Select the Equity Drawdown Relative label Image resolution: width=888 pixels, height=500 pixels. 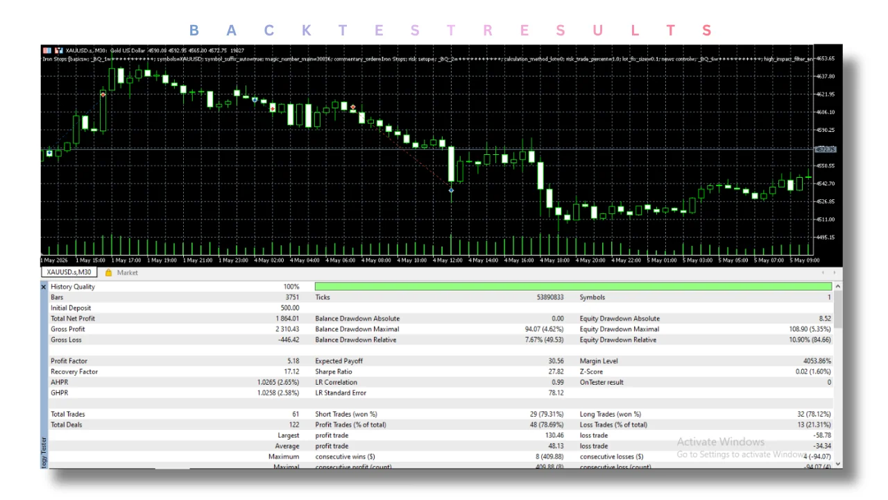tap(618, 340)
